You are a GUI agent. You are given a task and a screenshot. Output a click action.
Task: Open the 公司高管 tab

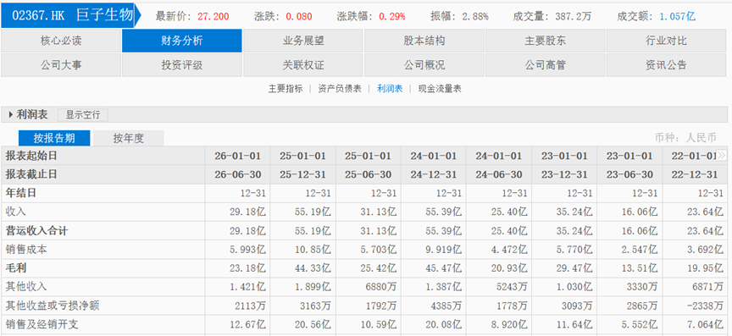click(x=546, y=65)
